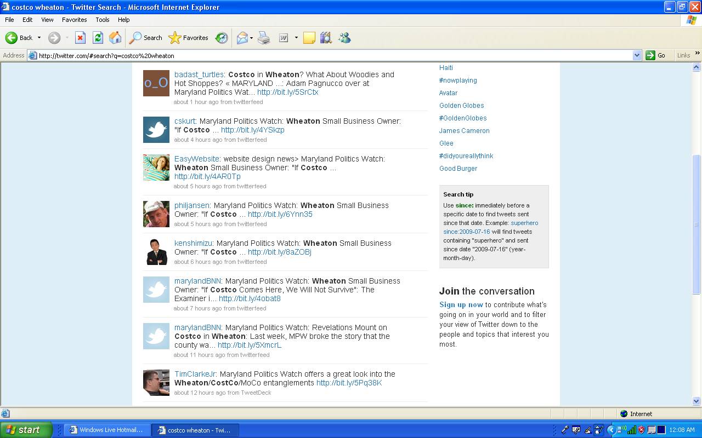Click the Sign up now link

pos(461,304)
